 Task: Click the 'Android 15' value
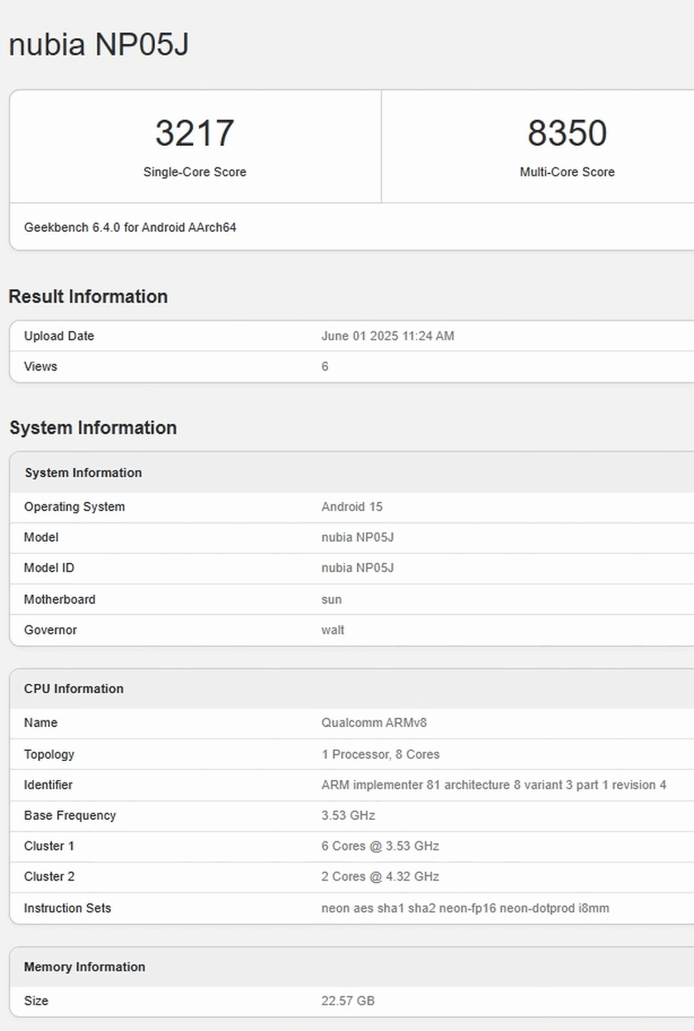tap(352, 507)
